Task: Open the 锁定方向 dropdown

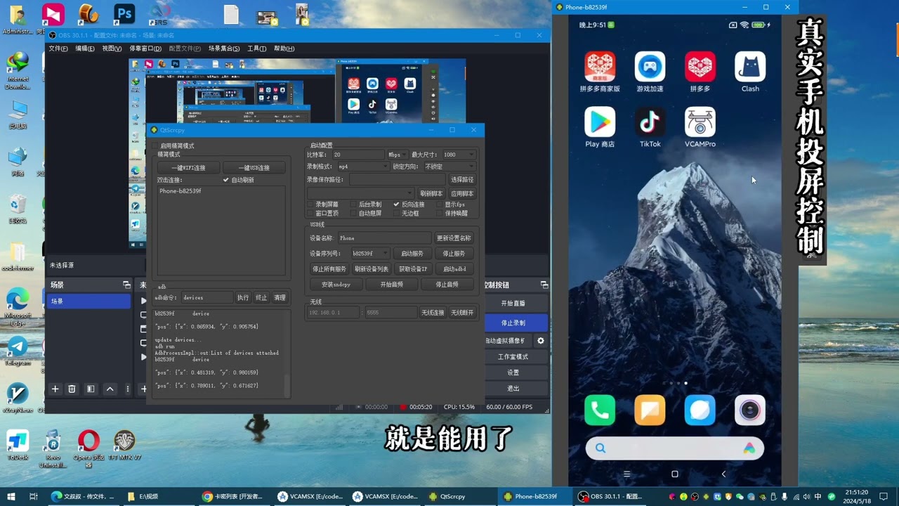Action: [449, 167]
